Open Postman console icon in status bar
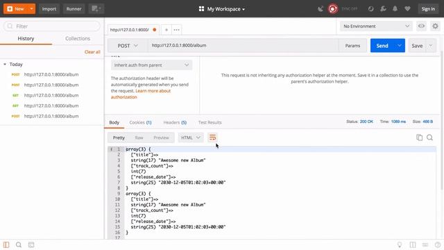The width and height of the screenshot is (444, 250). pos(31,244)
